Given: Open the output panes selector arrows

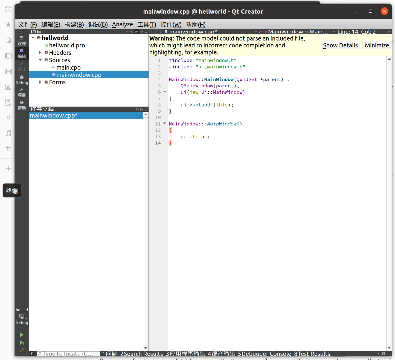Looking at the screenshot, I should pos(335,353).
